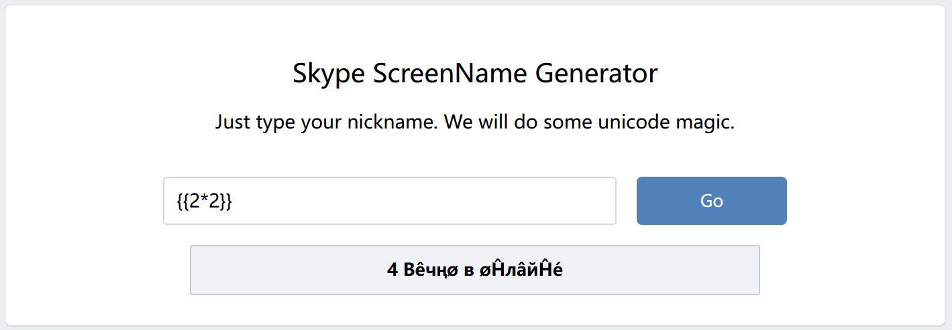Click the gray result panel's left edge area
The height and width of the screenshot is (330, 952).
(x=208, y=270)
